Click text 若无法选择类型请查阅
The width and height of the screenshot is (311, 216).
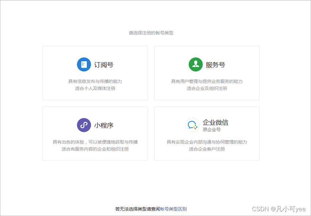tap(138, 209)
